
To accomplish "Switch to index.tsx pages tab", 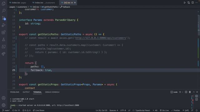I will tap(18, 3).
